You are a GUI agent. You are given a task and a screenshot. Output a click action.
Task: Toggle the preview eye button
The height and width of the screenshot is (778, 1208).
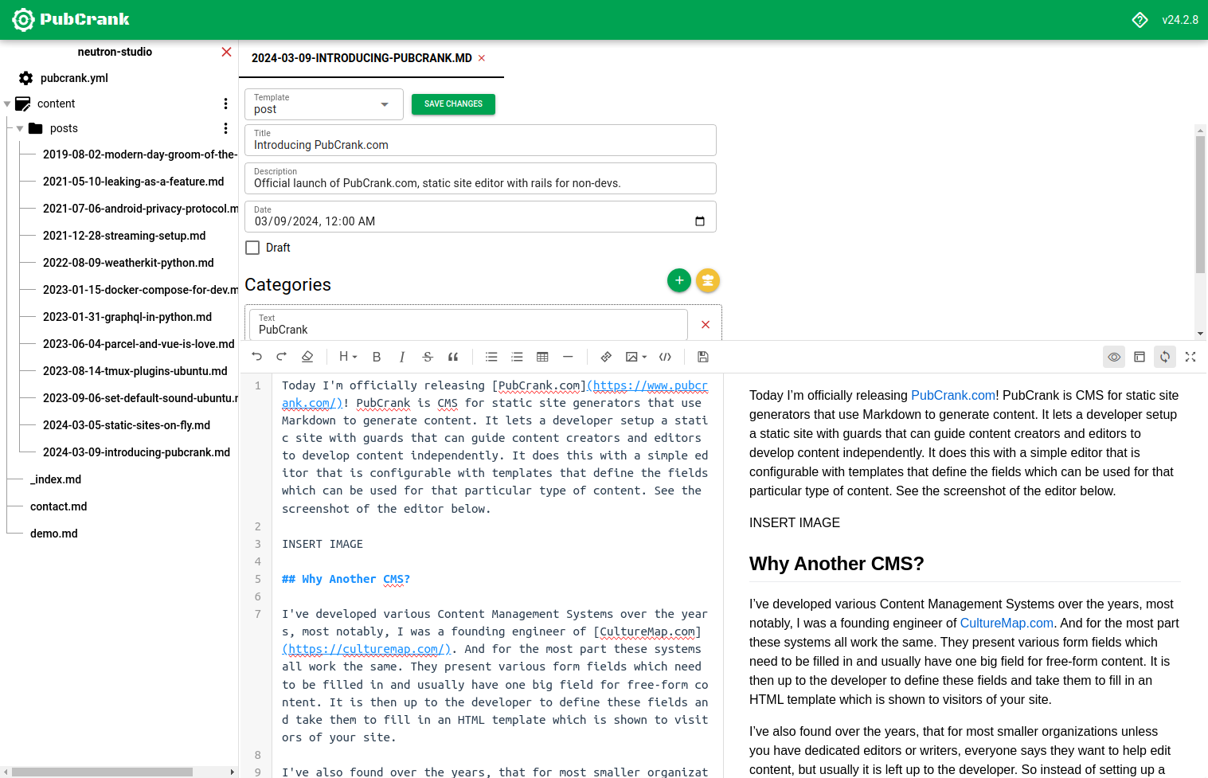point(1114,357)
